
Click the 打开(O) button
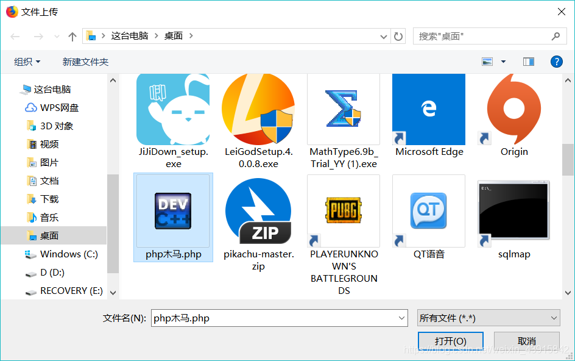pyautogui.click(x=450, y=341)
